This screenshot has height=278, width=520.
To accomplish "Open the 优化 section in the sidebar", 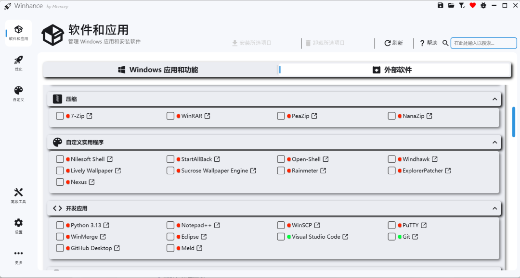I will pyautogui.click(x=18, y=62).
